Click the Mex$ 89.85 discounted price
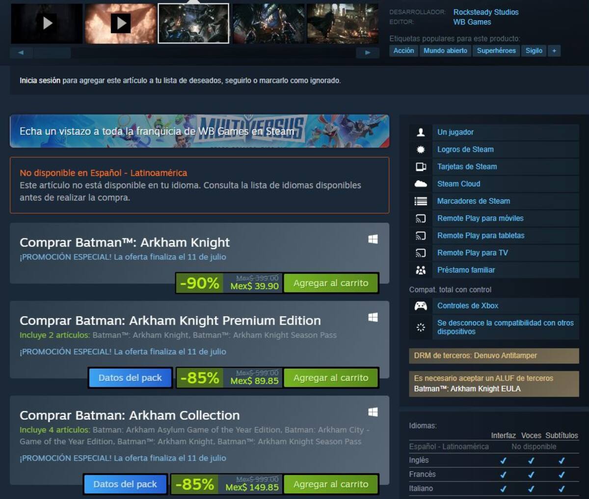Image resolution: width=589 pixels, height=499 pixels. [254, 381]
